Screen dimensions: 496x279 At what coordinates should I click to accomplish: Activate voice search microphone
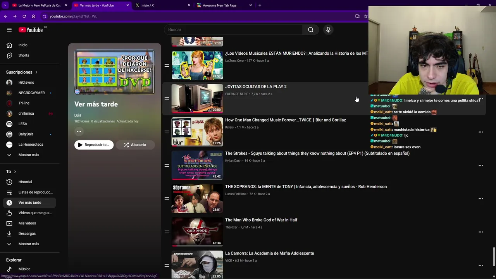pos(328,30)
